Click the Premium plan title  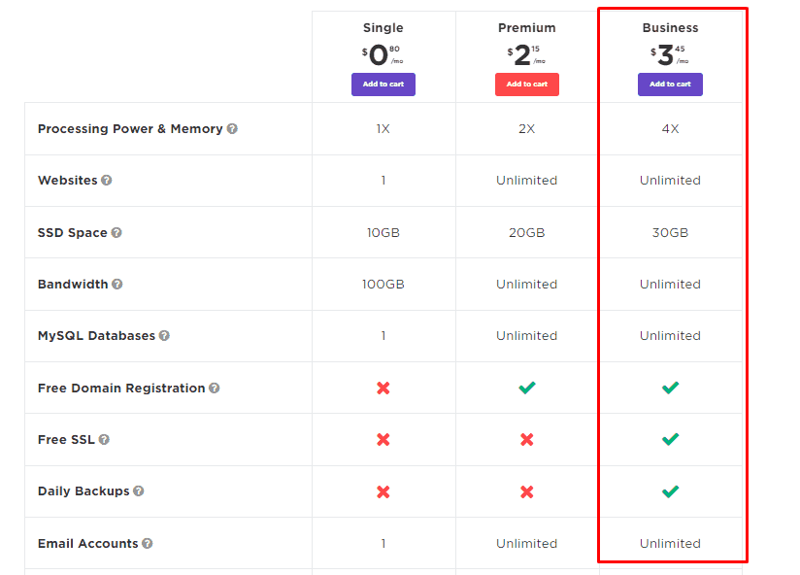pyautogui.click(x=527, y=27)
